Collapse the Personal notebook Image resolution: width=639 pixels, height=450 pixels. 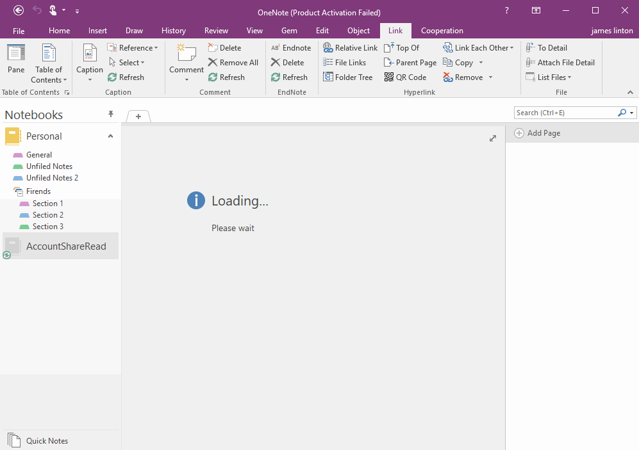coord(110,136)
